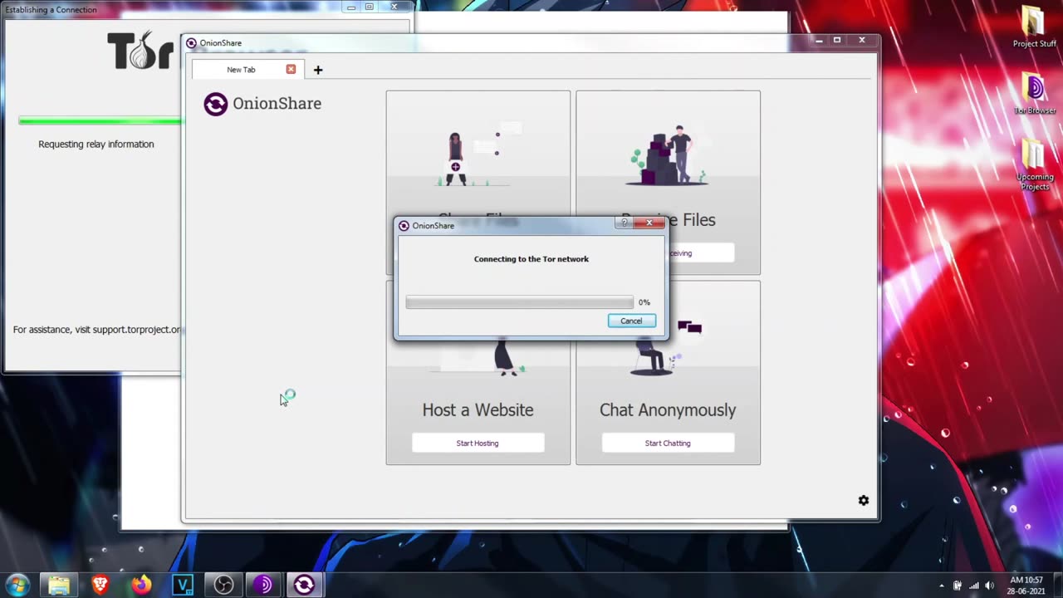The height and width of the screenshot is (598, 1063).
Task: Show hidden system tray icons
Action: 941,586
